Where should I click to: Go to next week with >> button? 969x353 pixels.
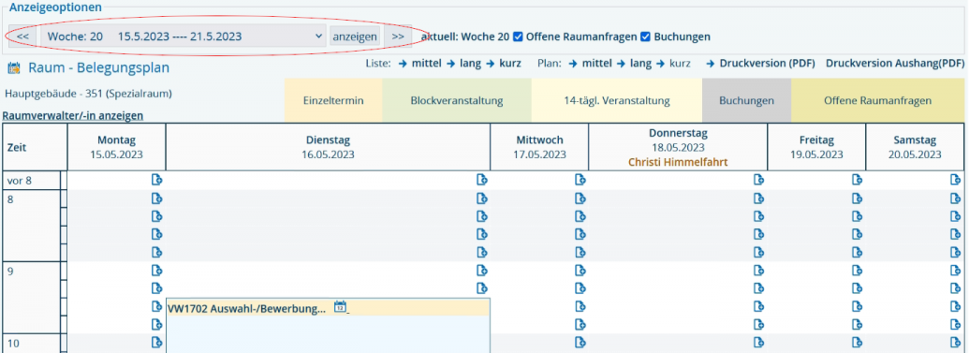pos(398,37)
